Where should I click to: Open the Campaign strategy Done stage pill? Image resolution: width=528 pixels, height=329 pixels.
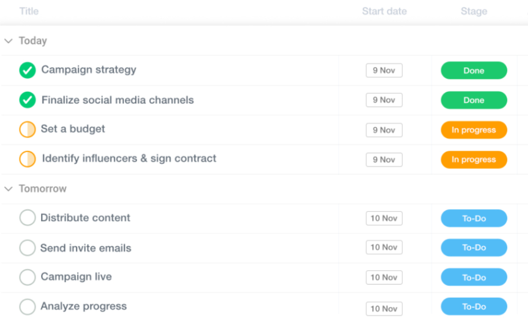click(474, 71)
